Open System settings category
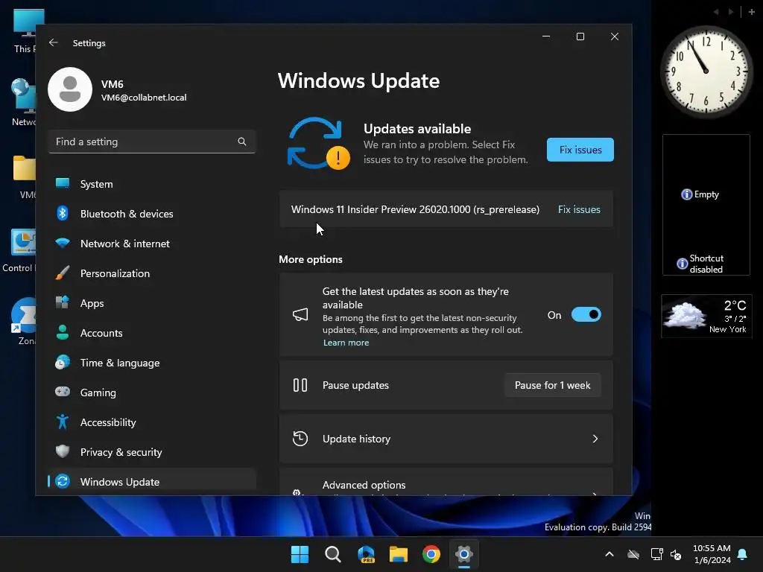 tap(152, 184)
